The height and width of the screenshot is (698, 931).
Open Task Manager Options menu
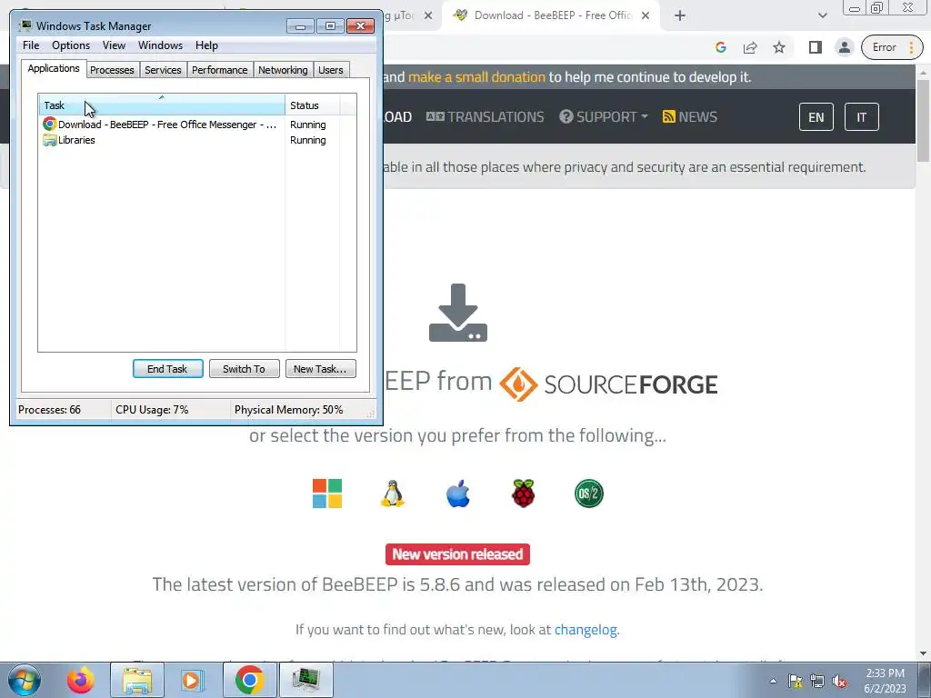71,45
